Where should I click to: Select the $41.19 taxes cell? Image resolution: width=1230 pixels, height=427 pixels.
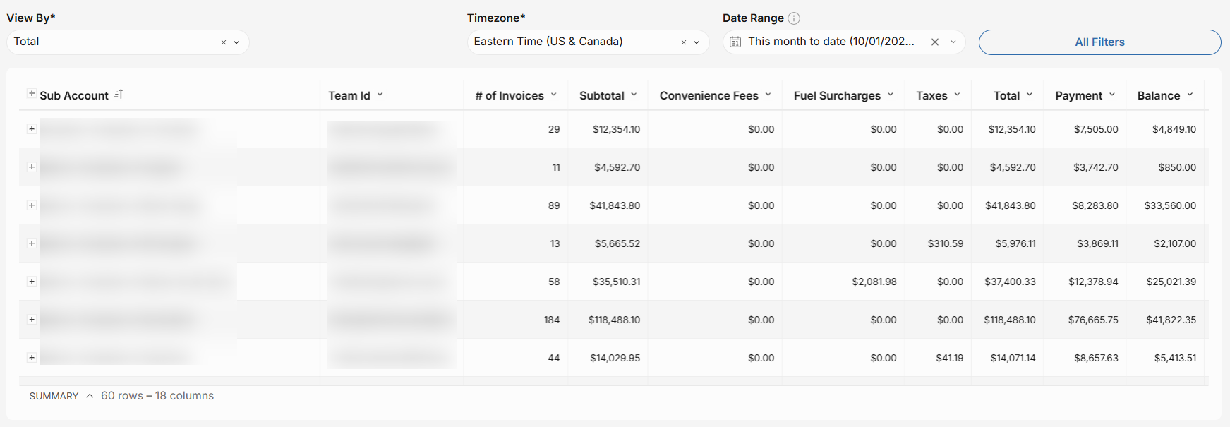click(x=950, y=359)
